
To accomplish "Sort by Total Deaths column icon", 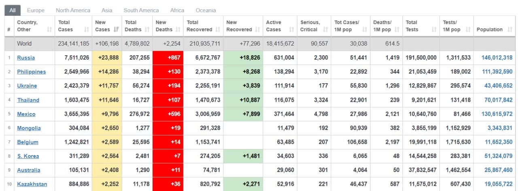I will (x=147, y=29).
